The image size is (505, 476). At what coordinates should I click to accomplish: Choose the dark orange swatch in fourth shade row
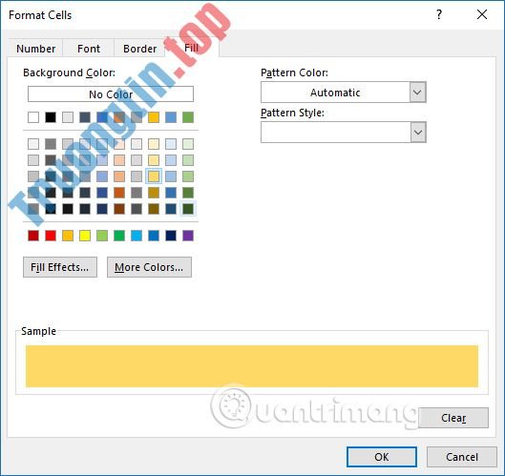pyautogui.click(x=119, y=193)
